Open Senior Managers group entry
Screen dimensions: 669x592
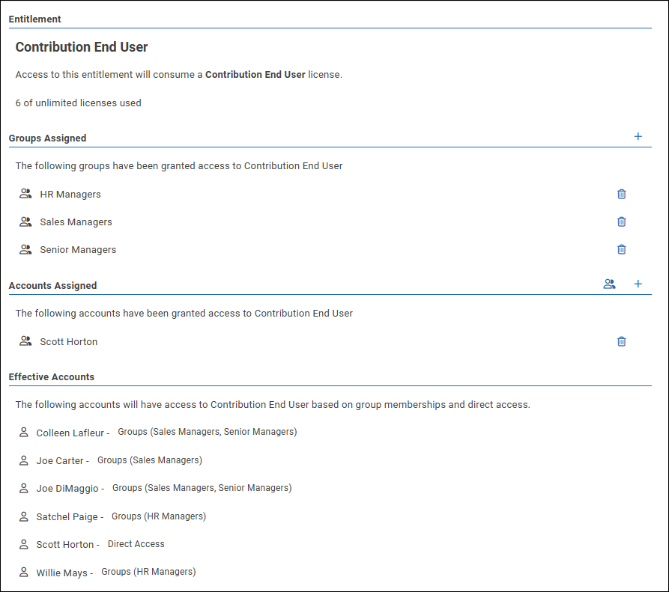(x=78, y=250)
